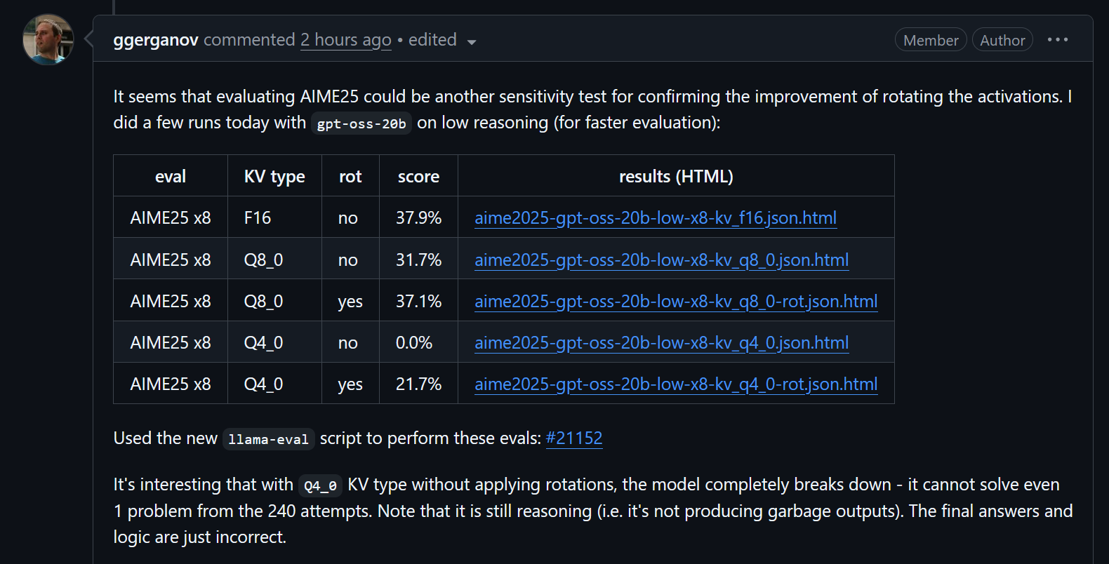The width and height of the screenshot is (1109, 564).
Task: Click the '2 hours ago' timestamp link
Action: point(346,40)
